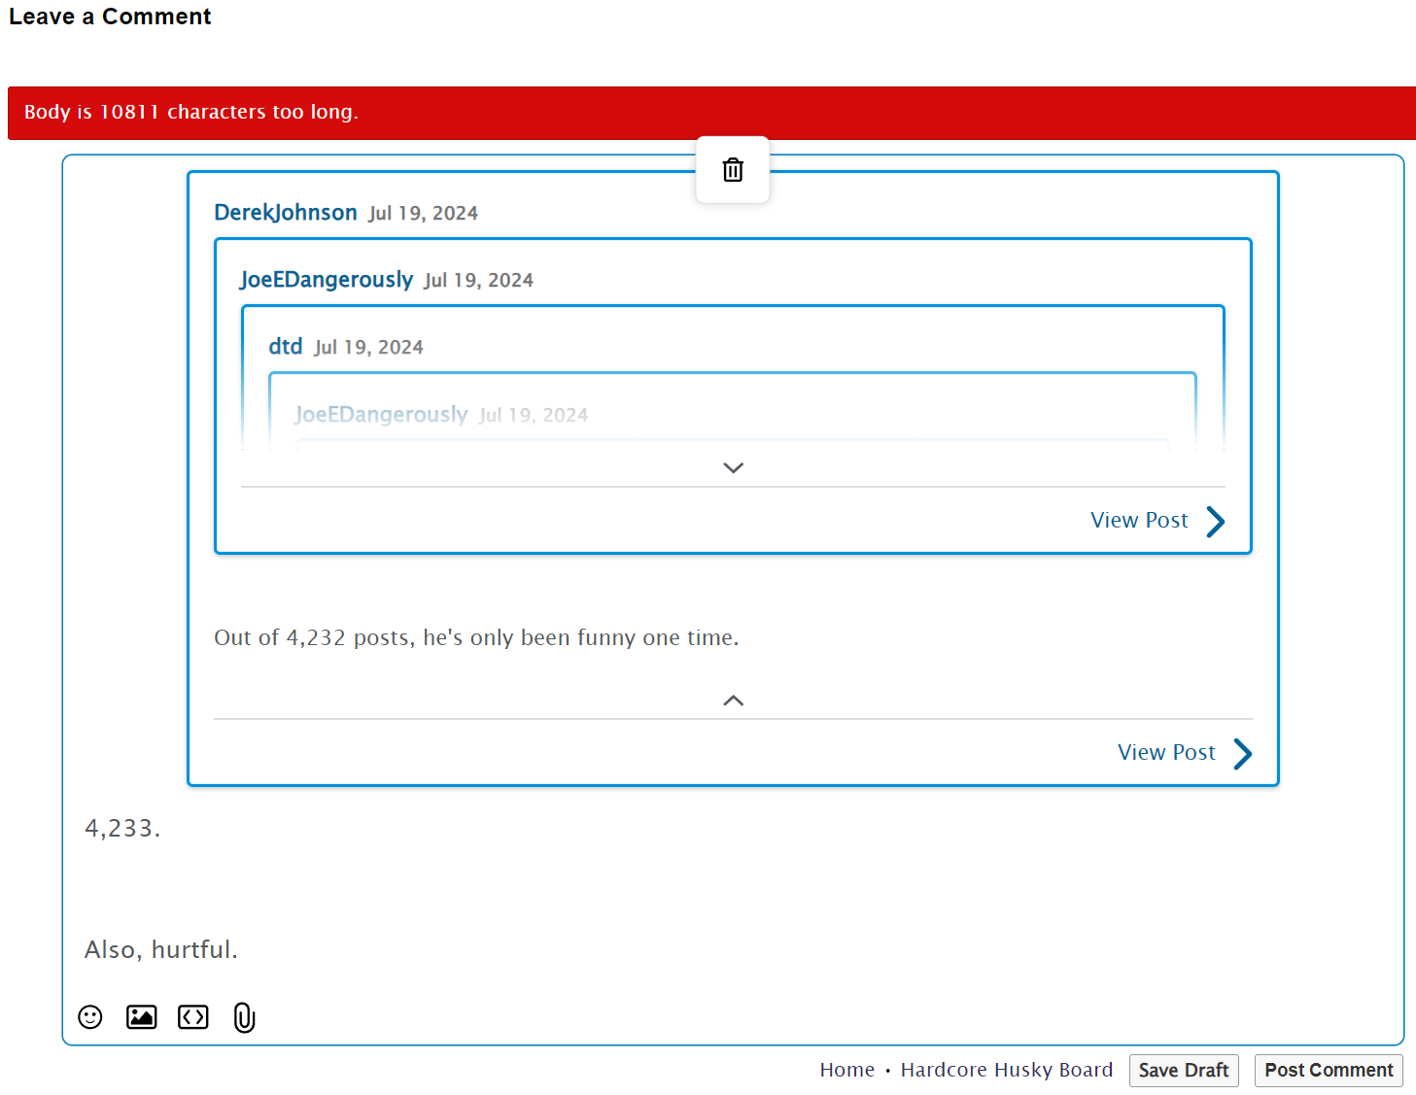The height and width of the screenshot is (1095, 1416).
Task: Open the emoji picker
Action: (x=90, y=1017)
